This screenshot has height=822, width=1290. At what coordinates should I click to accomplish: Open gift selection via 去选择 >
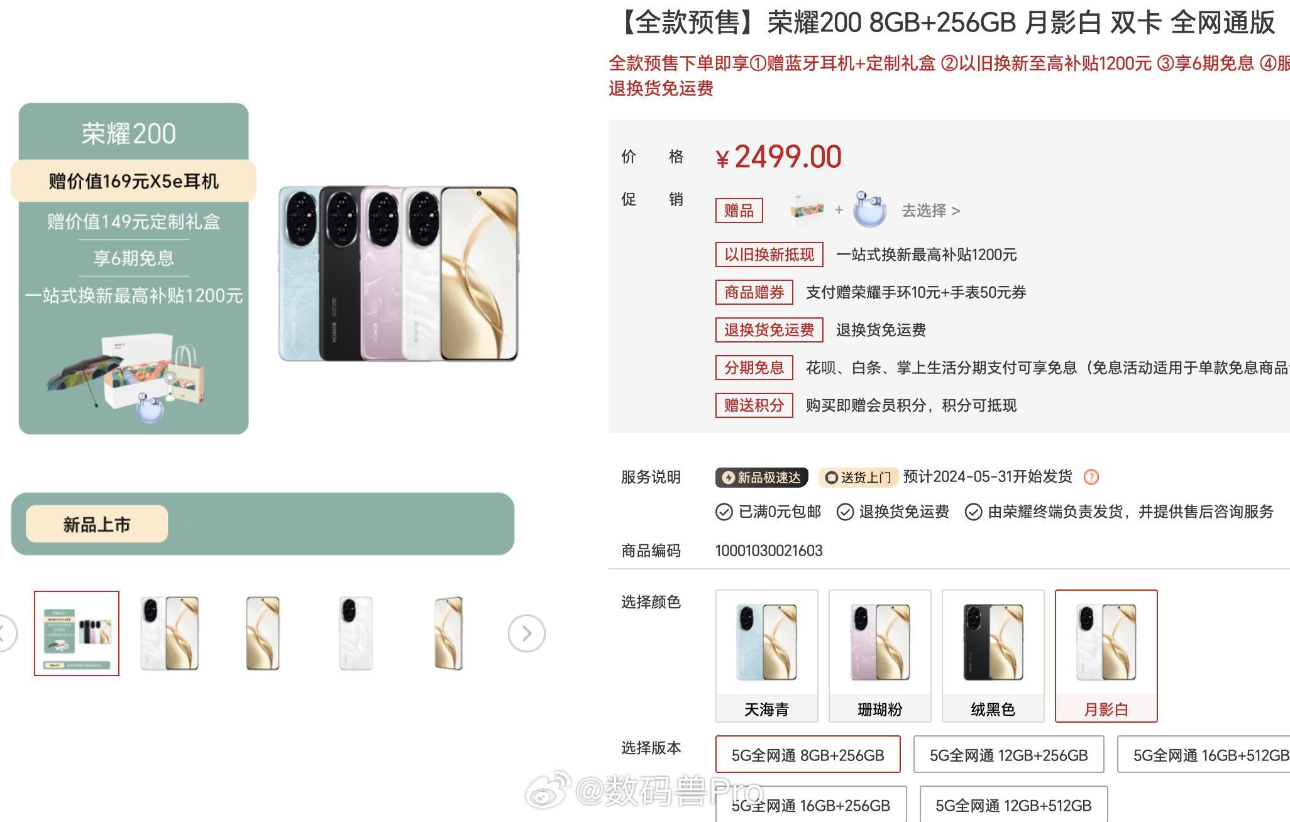(x=931, y=211)
